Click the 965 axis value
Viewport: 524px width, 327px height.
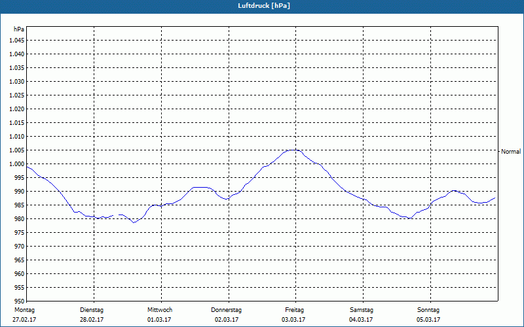(20, 260)
